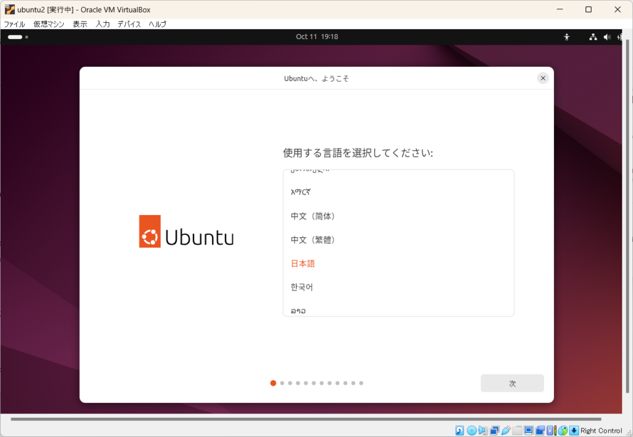This screenshot has height=437, width=633.
Task: Select the አማርኛ language entry
Action: point(399,192)
